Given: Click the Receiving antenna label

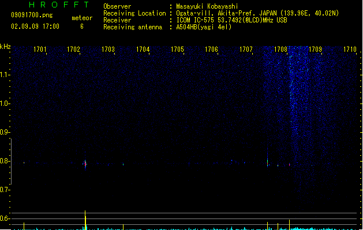Looking at the screenshot, I should 133,27.
